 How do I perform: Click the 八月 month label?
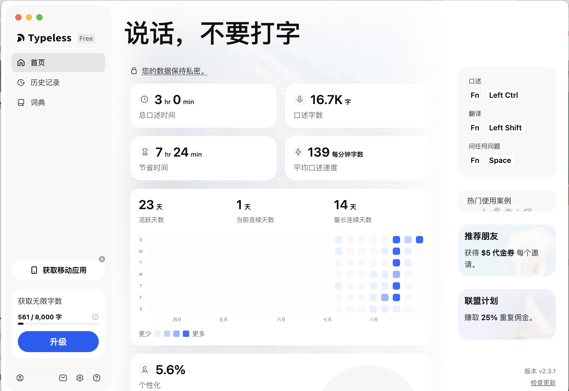[373, 320]
